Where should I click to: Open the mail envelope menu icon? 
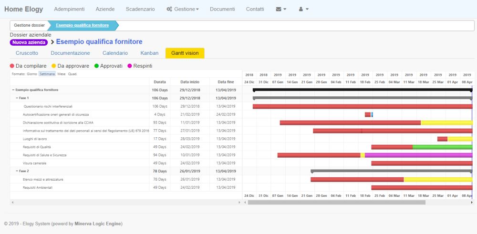(281, 9)
